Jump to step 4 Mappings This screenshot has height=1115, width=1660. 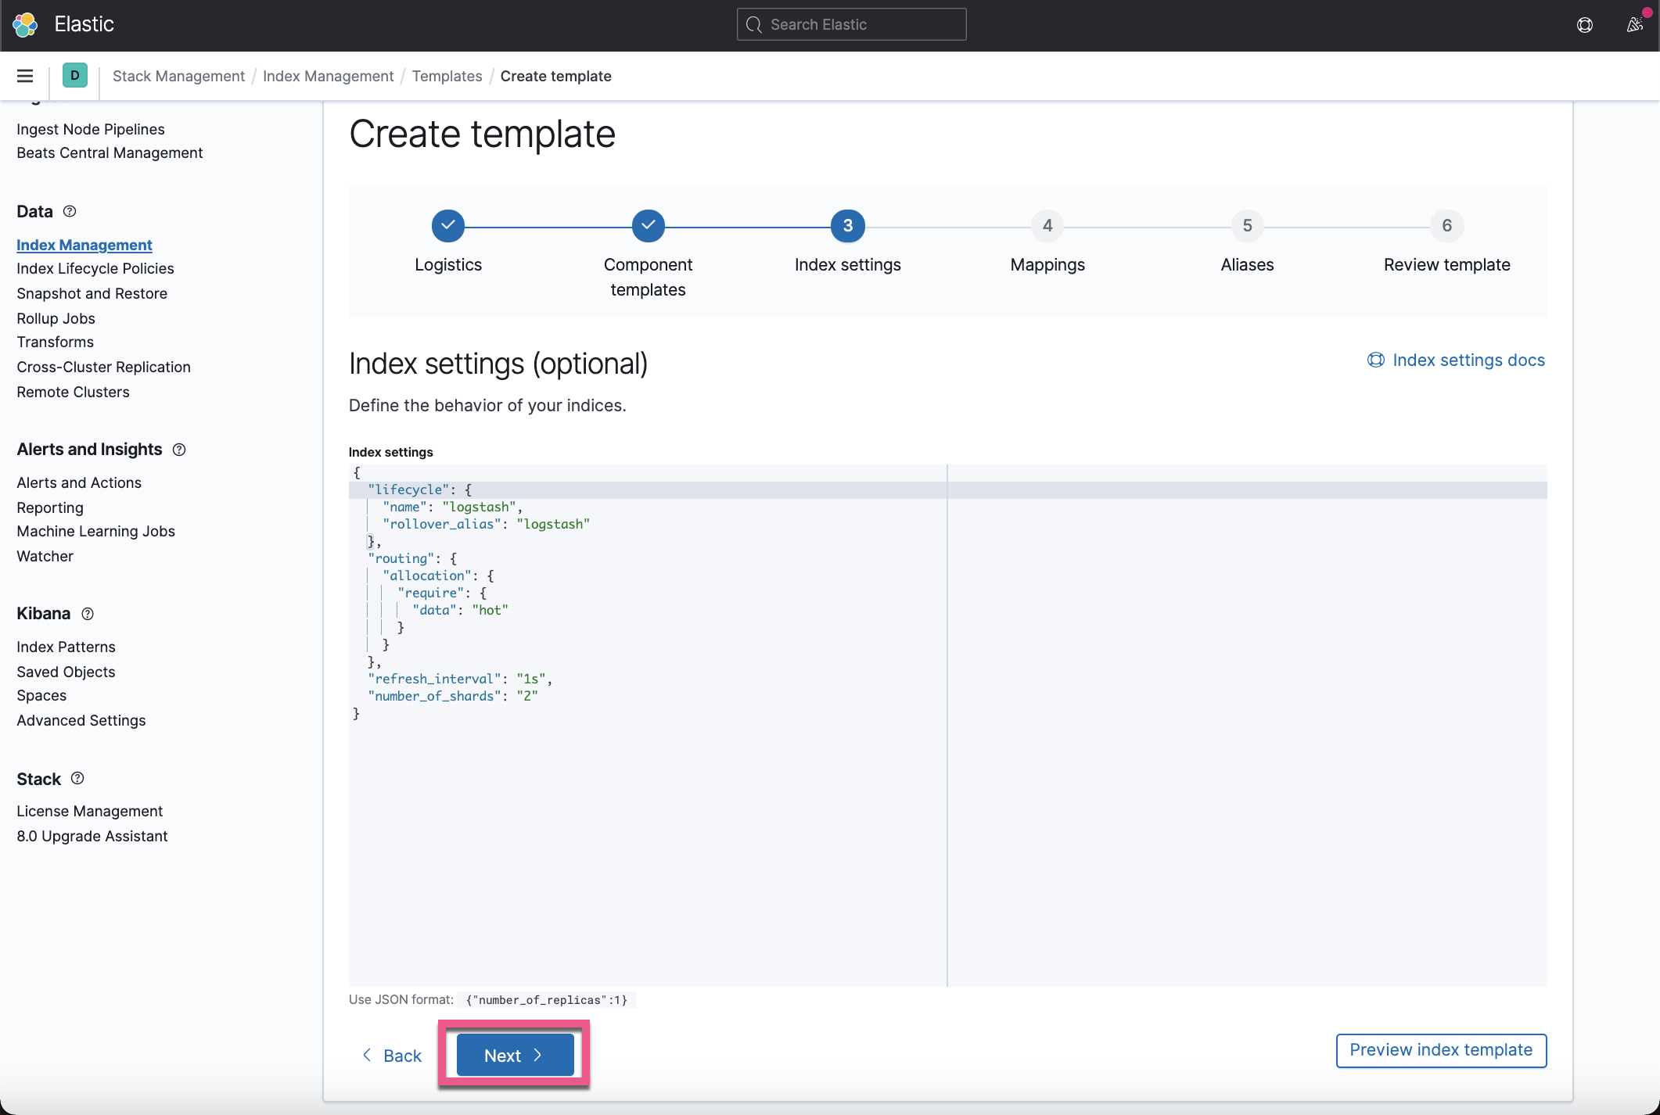[1047, 226]
